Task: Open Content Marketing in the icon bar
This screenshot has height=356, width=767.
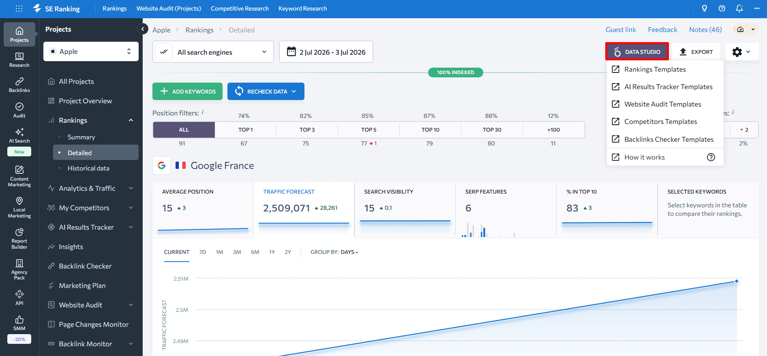Action: [x=19, y=176]
